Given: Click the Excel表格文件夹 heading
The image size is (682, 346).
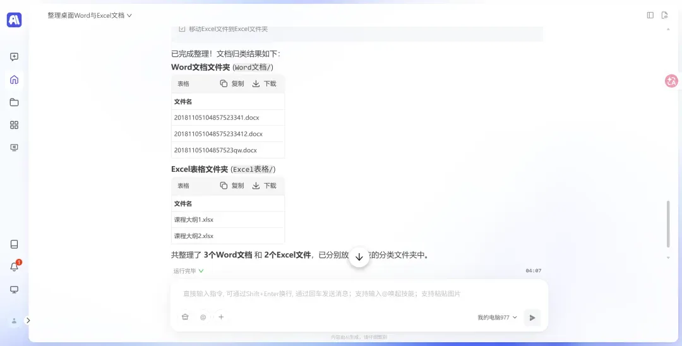Looking at the screenshot, I should pos(199,169).
